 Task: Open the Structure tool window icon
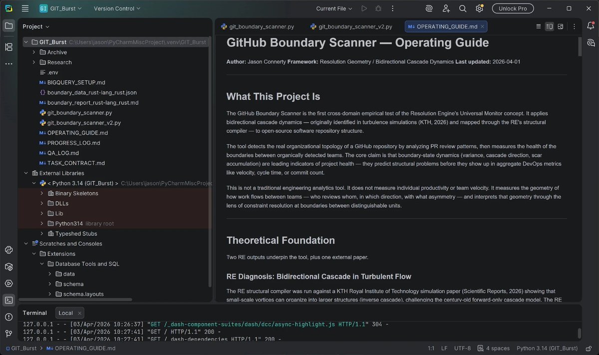tap(8, 47)
